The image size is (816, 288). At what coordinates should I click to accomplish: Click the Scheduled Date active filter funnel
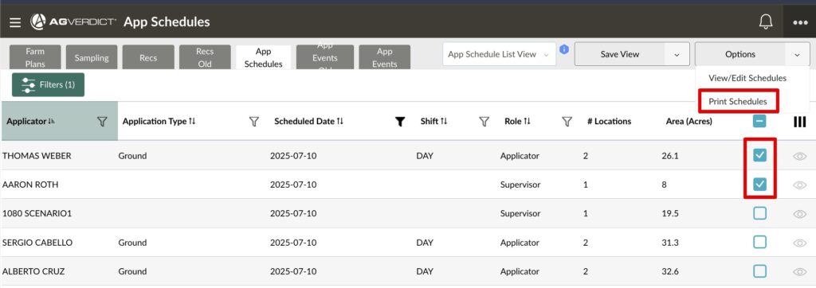tap(400, 122)
